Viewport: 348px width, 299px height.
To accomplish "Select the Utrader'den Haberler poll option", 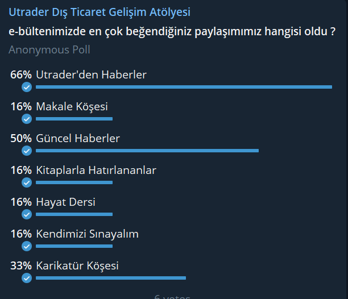I will (91, 74).
